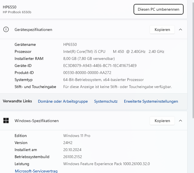
Task: Click the Windows-Spezifikationen header title
Action: click(x=37, y=121)
